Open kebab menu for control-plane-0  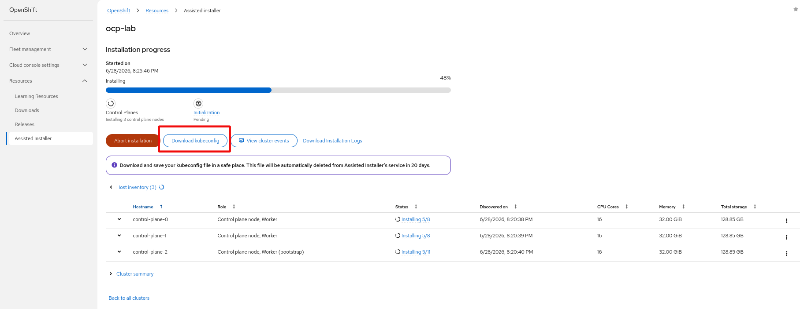(x=786, y=221)
